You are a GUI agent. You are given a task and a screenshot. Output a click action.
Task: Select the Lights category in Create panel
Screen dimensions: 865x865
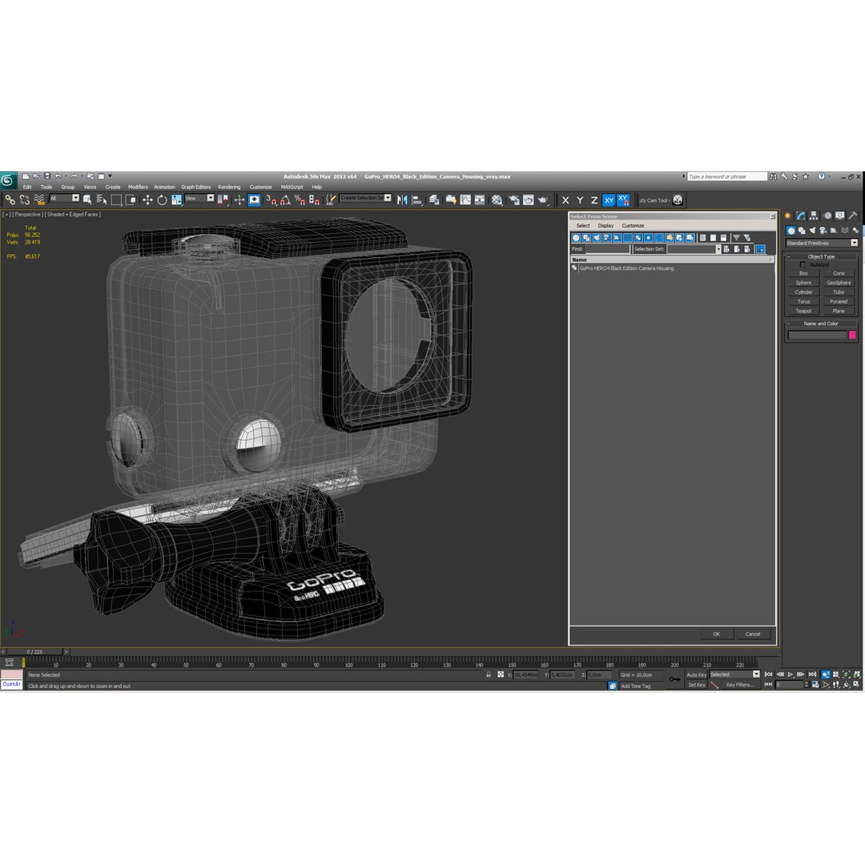tap(812, 231)
